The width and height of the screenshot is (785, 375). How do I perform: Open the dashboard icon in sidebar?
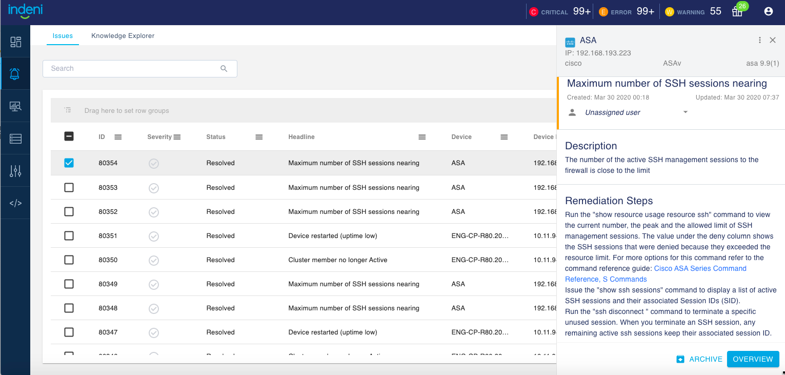15,42
